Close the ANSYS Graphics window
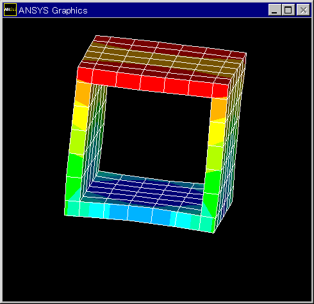 [x=303, y=10]
